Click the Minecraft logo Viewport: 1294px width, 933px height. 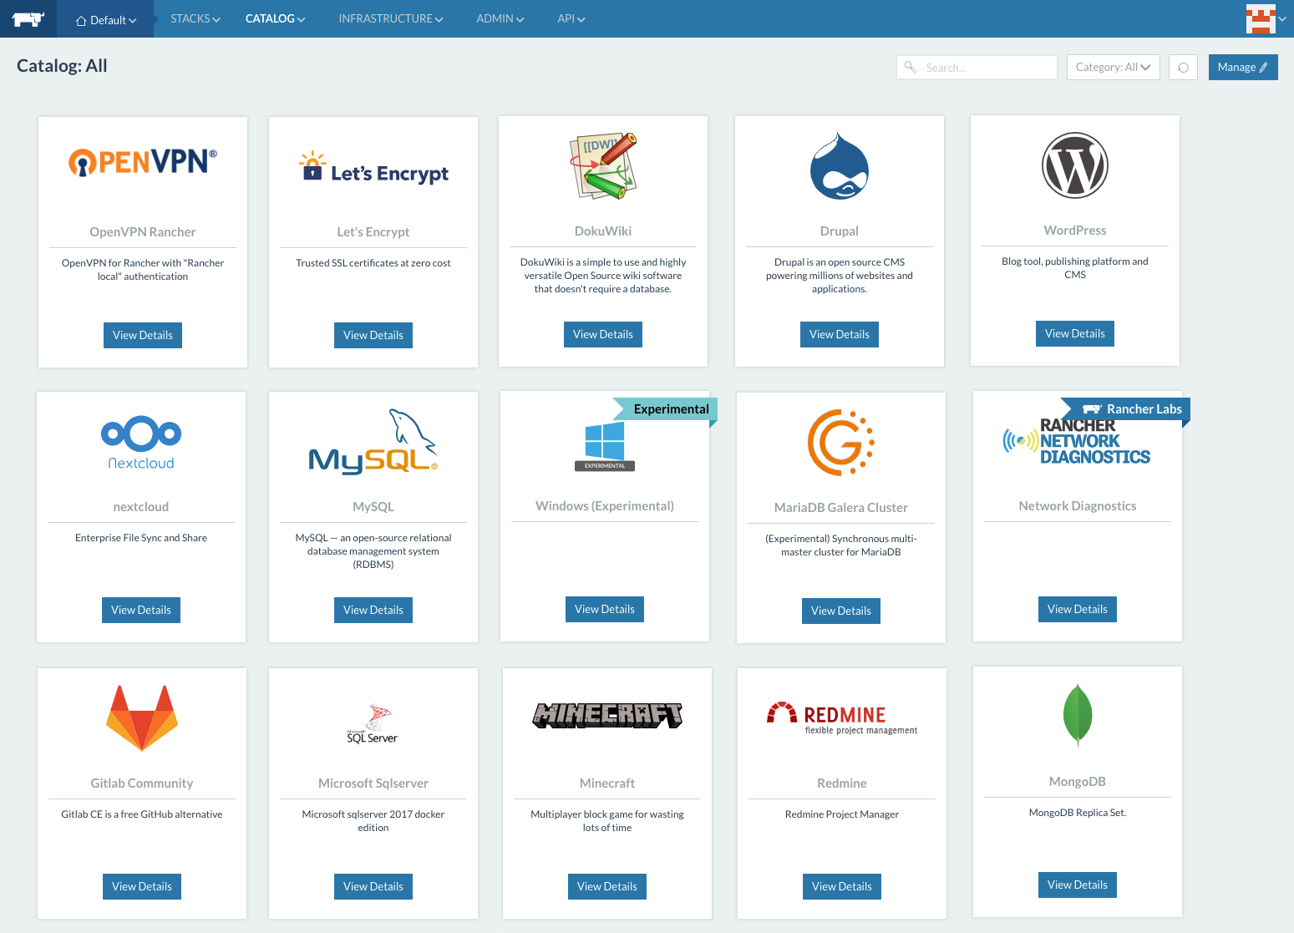[607, 715]
